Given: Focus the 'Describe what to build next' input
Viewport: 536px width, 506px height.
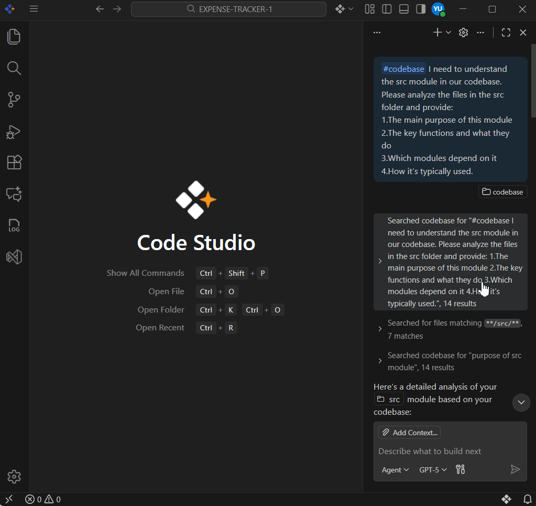Looking at the screenshot, I should [450, 451].
